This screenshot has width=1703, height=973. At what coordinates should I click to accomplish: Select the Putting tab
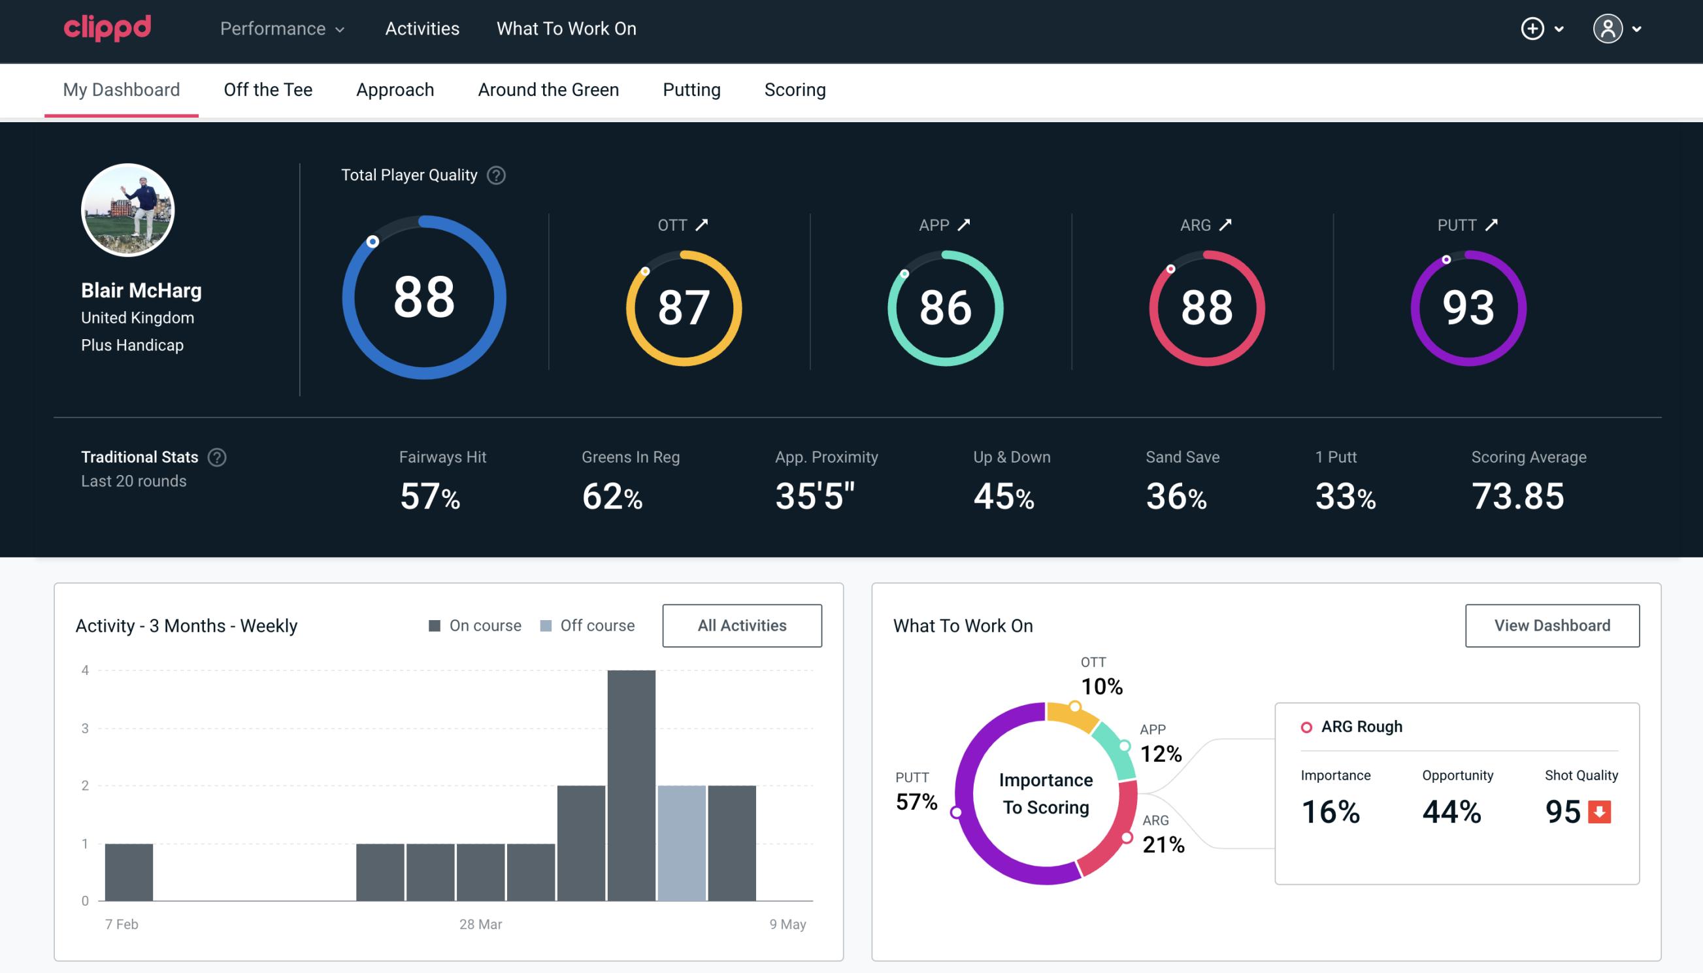(691, 89)
